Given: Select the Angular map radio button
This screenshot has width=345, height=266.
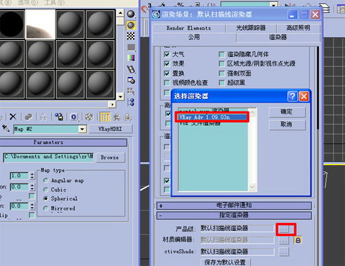Looking at the screenshot, I should coord(46,180).
